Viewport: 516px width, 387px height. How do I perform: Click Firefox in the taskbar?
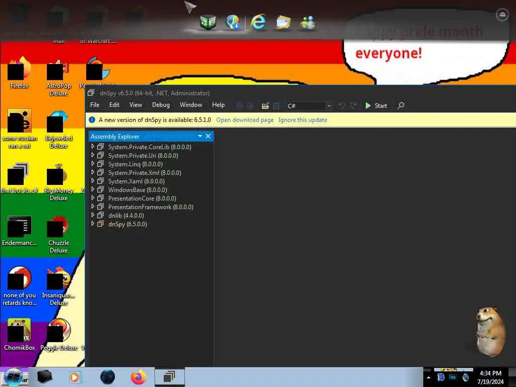[139, 377]
